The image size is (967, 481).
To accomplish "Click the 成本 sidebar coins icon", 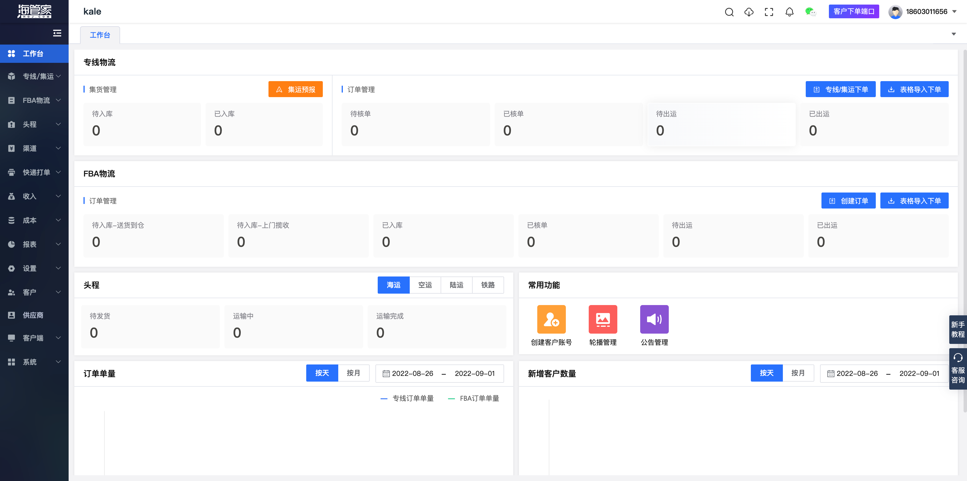I will (12, 221).
